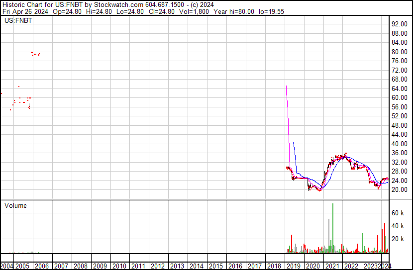Click the tallest green volume bar in 2021
This screenshot has width=413, height=270.
tap(333, 228)
